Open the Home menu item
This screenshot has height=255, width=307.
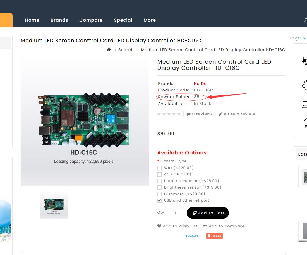point(32,20)
